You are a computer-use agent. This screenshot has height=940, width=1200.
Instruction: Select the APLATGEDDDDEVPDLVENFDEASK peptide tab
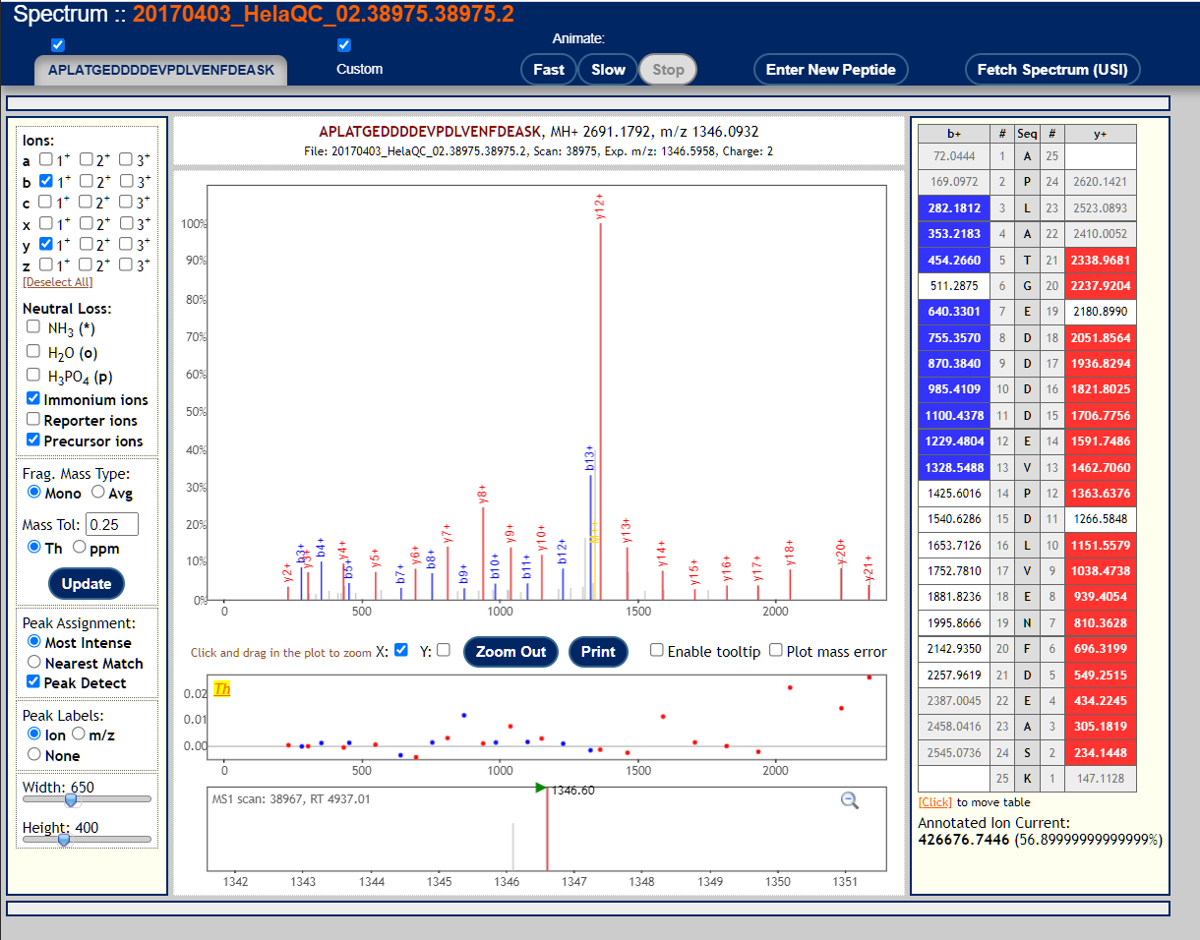(x=161, y=70)
